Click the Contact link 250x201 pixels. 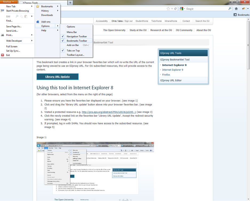point(186,21)
